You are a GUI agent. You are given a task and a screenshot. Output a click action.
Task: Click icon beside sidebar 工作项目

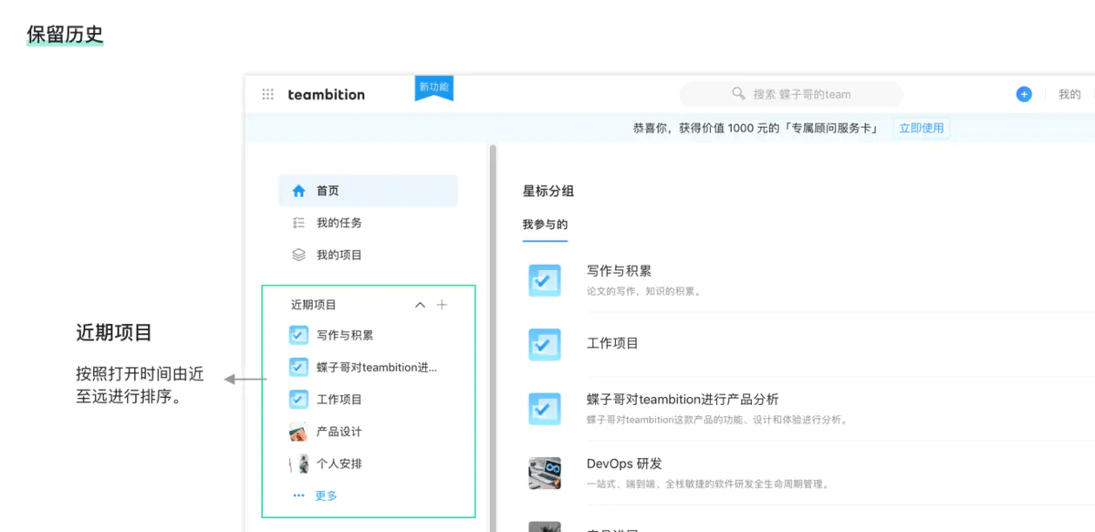[x=298, y=399]
